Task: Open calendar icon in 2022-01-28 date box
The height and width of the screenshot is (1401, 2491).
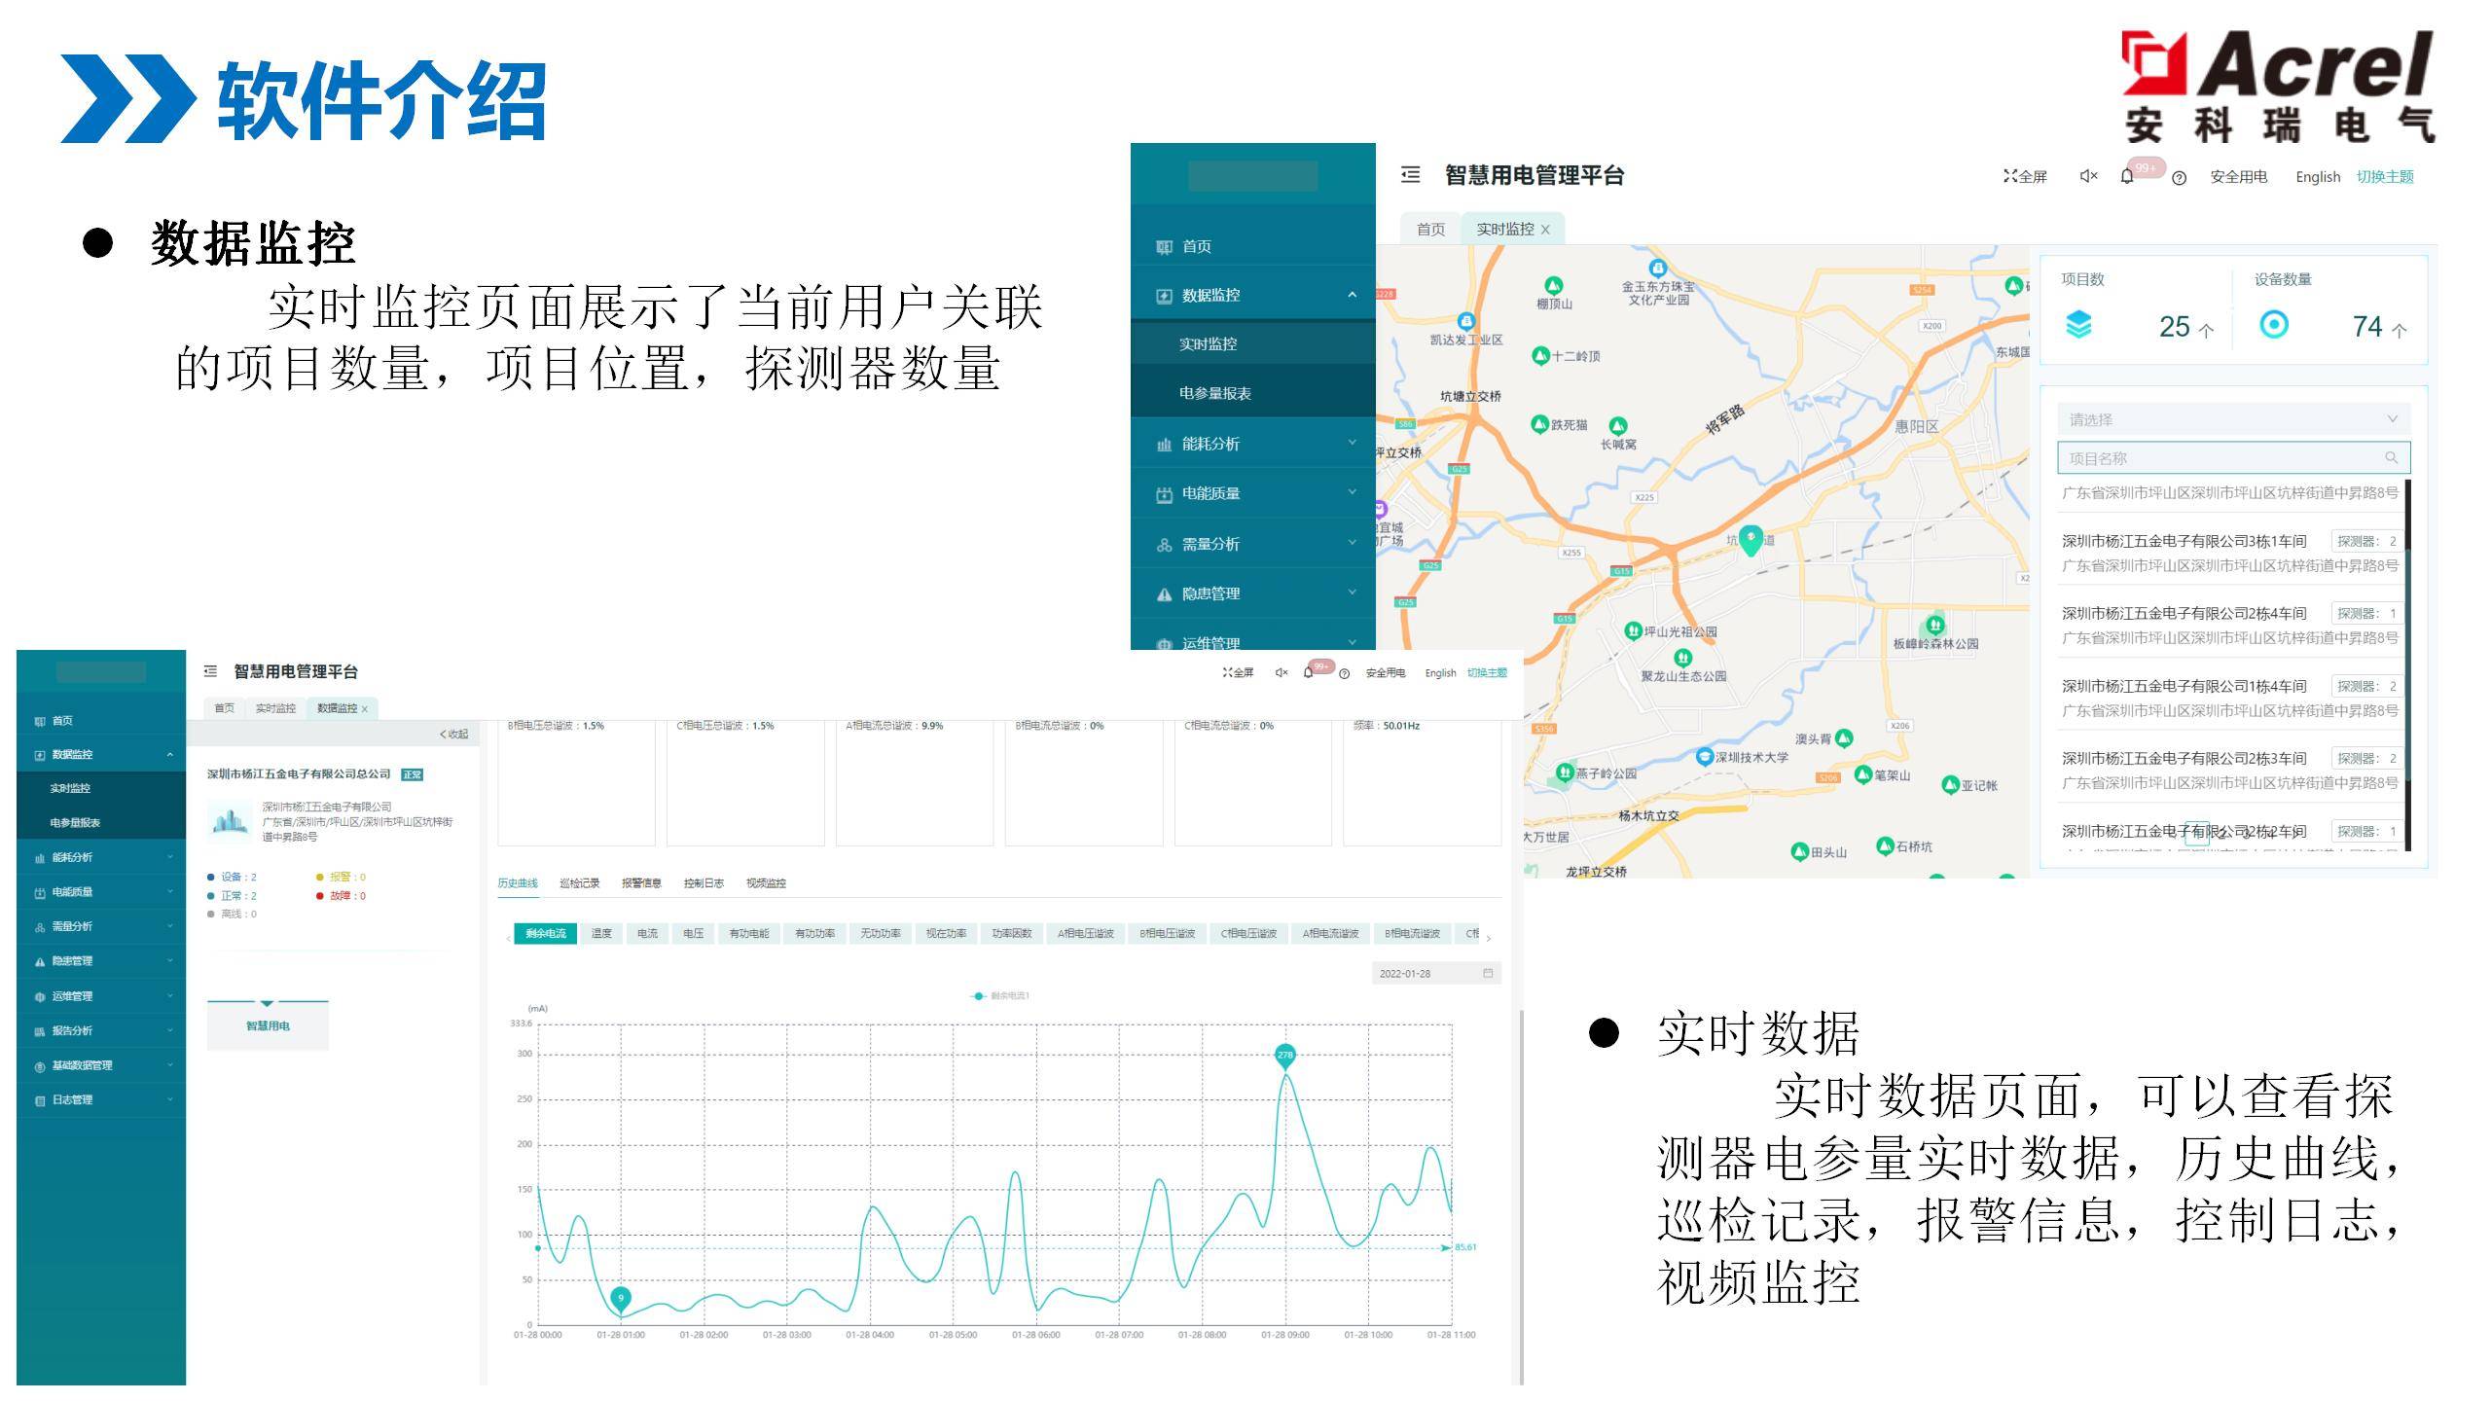Action: coord(1487,973)
